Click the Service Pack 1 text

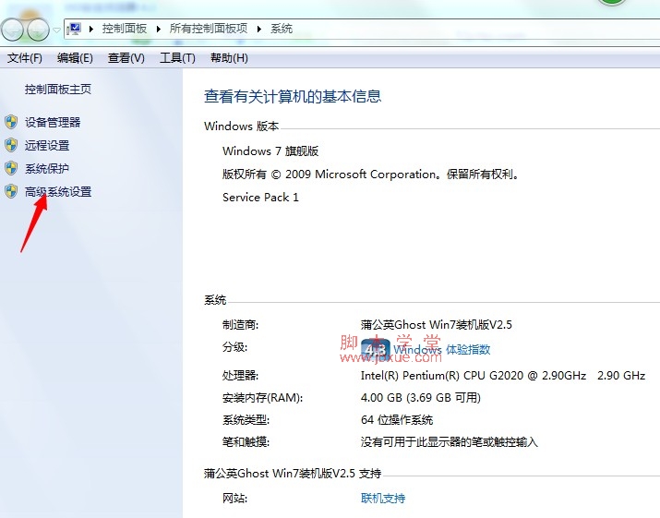tap(260, 197)
